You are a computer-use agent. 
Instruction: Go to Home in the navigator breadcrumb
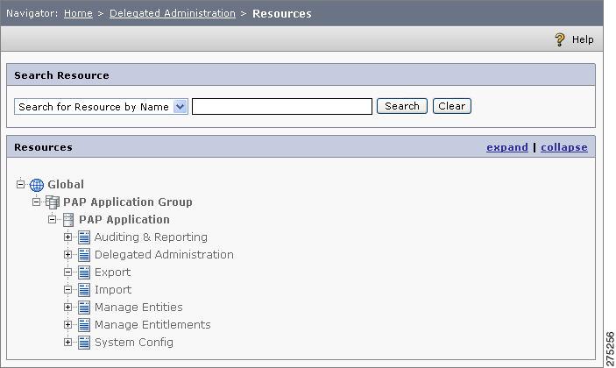(x=78, y=13)
